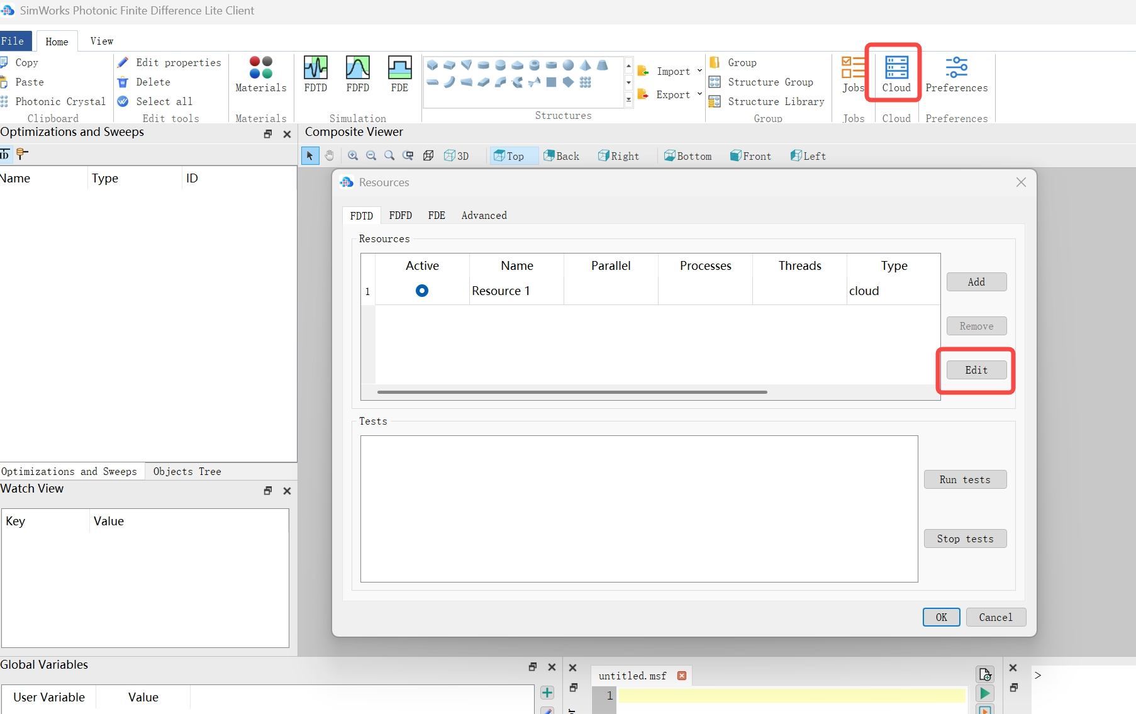Switch viewer to 3D view
The height and width of the screenshot is (714, 1136).
[457, 156]
